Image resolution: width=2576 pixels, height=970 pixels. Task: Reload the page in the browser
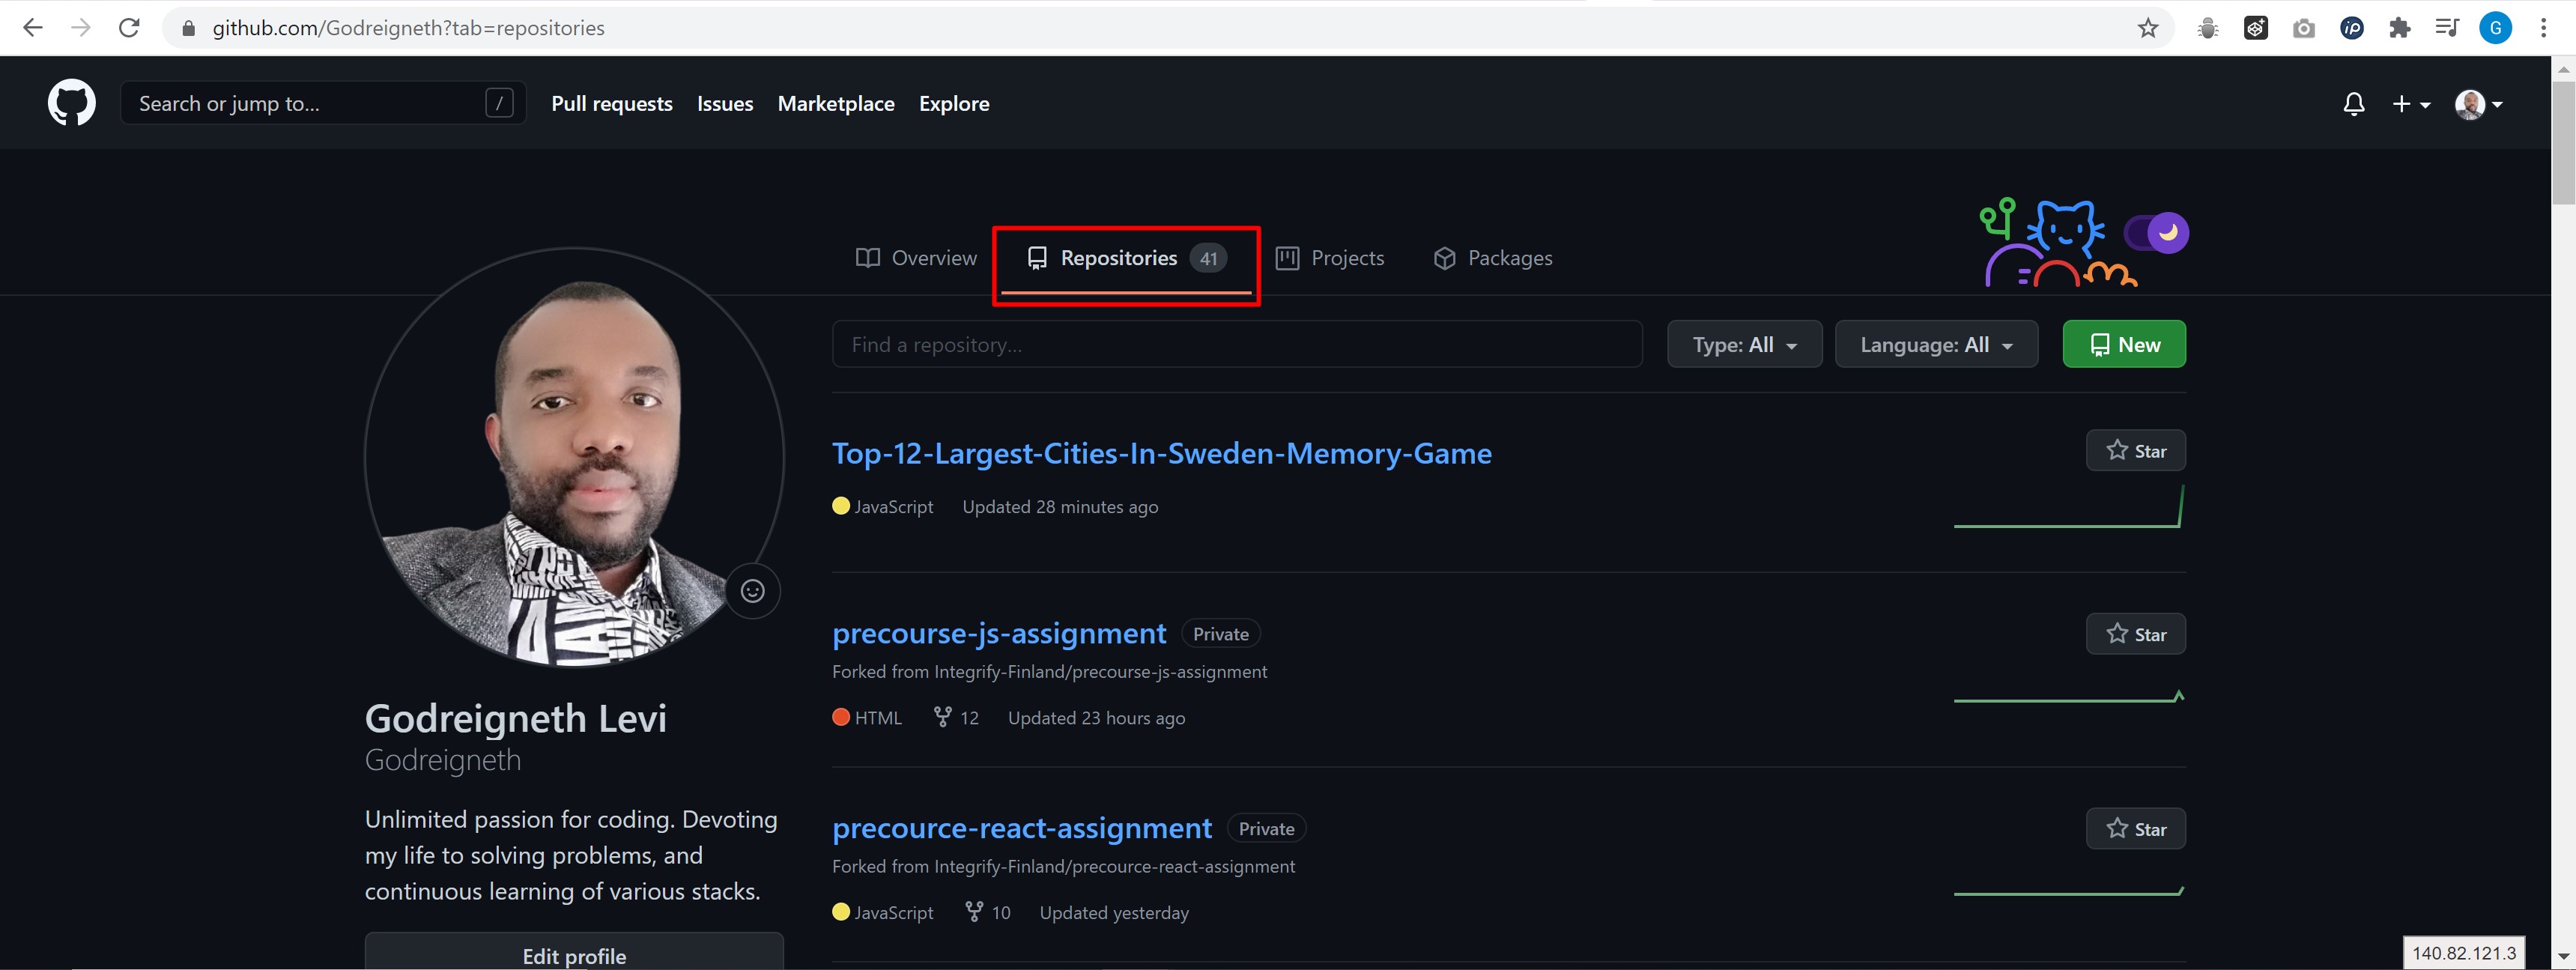pyautogui.click(x=129, y=28)
